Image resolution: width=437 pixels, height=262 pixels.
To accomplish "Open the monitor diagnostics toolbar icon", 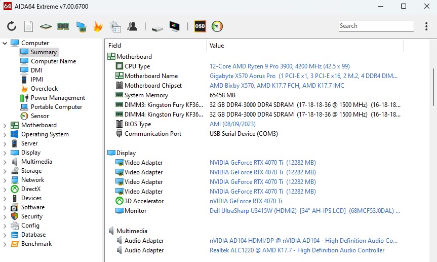I will coord(174,26).
